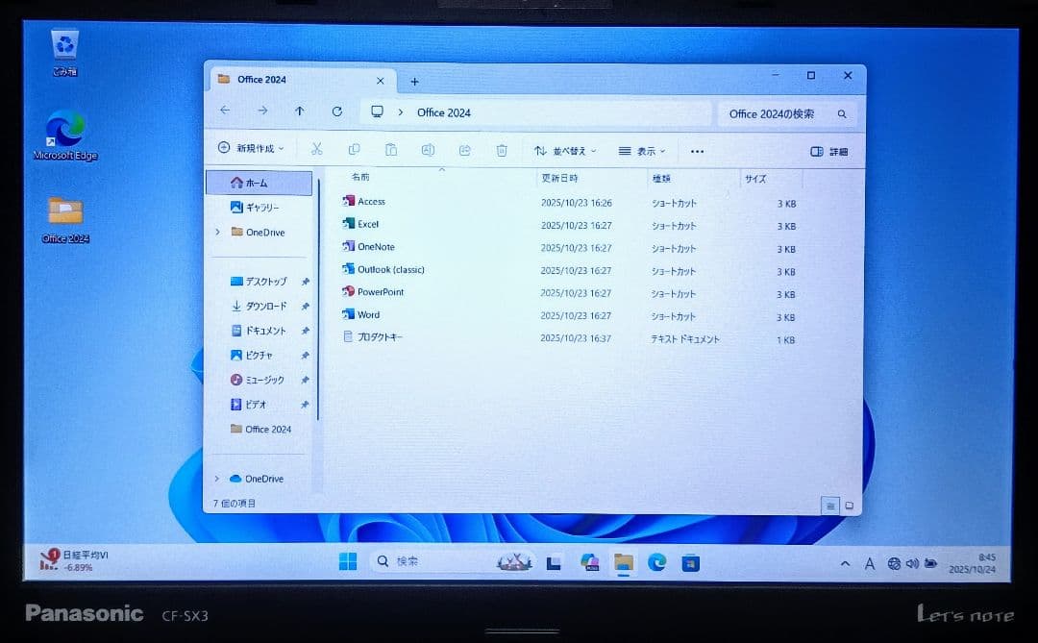This screenshot has width=1038, height=643.
Task: Refresh the Office 2024 folder view
Action: (x=336, y=111)
